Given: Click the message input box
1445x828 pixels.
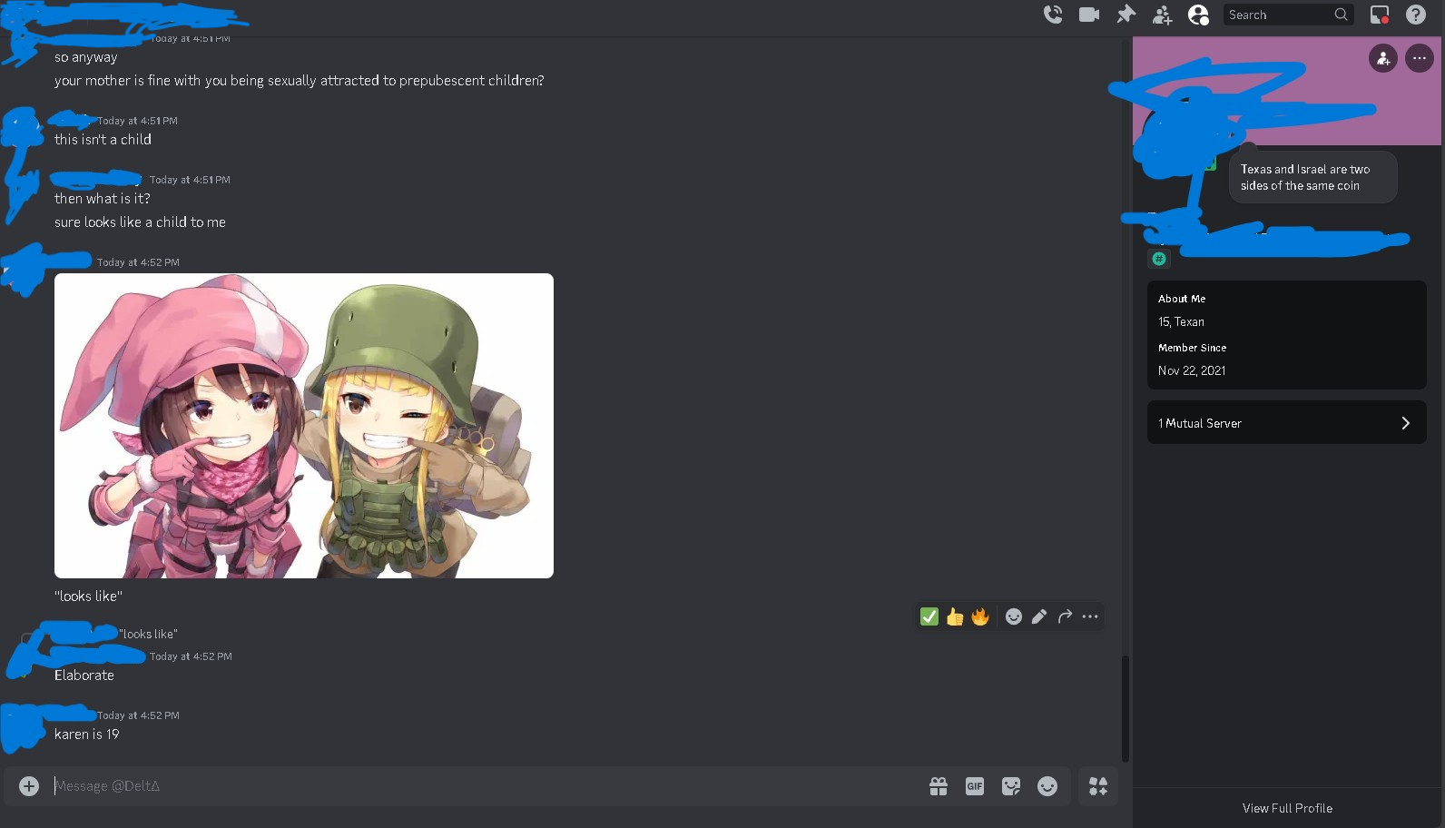Looking at the screenshot, I should coord(481,786).
